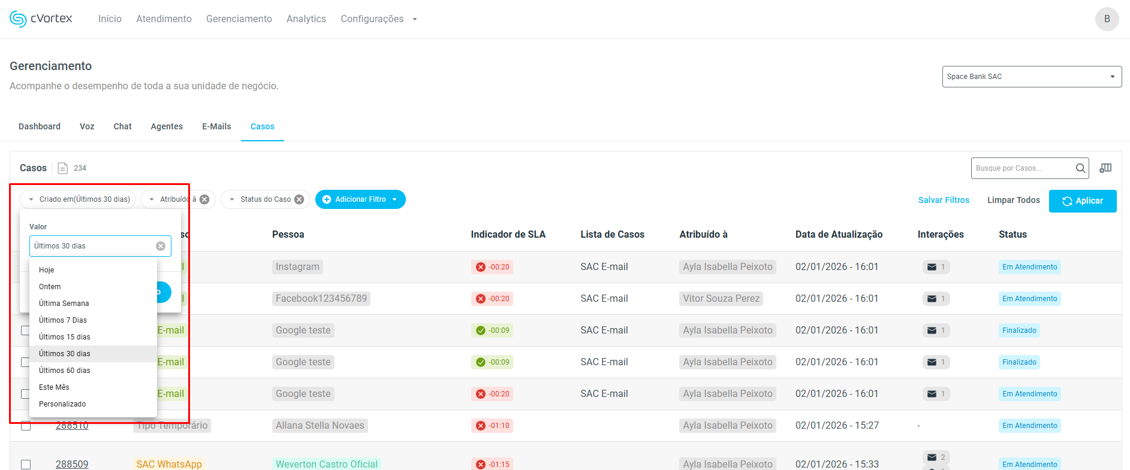Open the user avatar B menu
Image resolution: width=1130 pixels, height=470 pixels.
(x=1106, y=19)
